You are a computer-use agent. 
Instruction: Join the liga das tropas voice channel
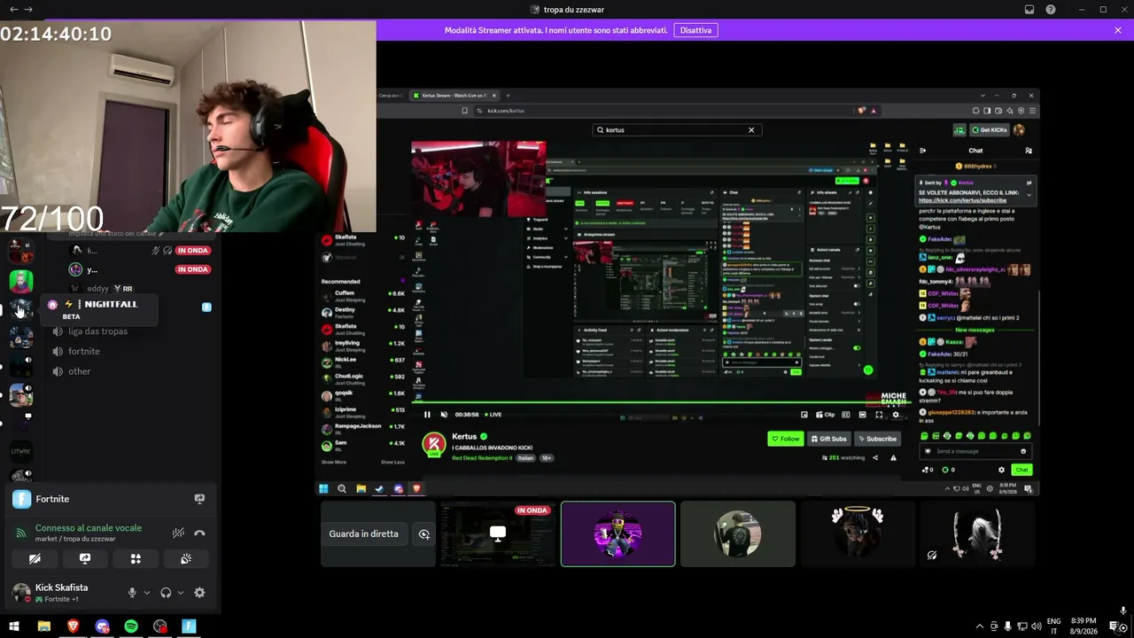click(x=97, y=331)
